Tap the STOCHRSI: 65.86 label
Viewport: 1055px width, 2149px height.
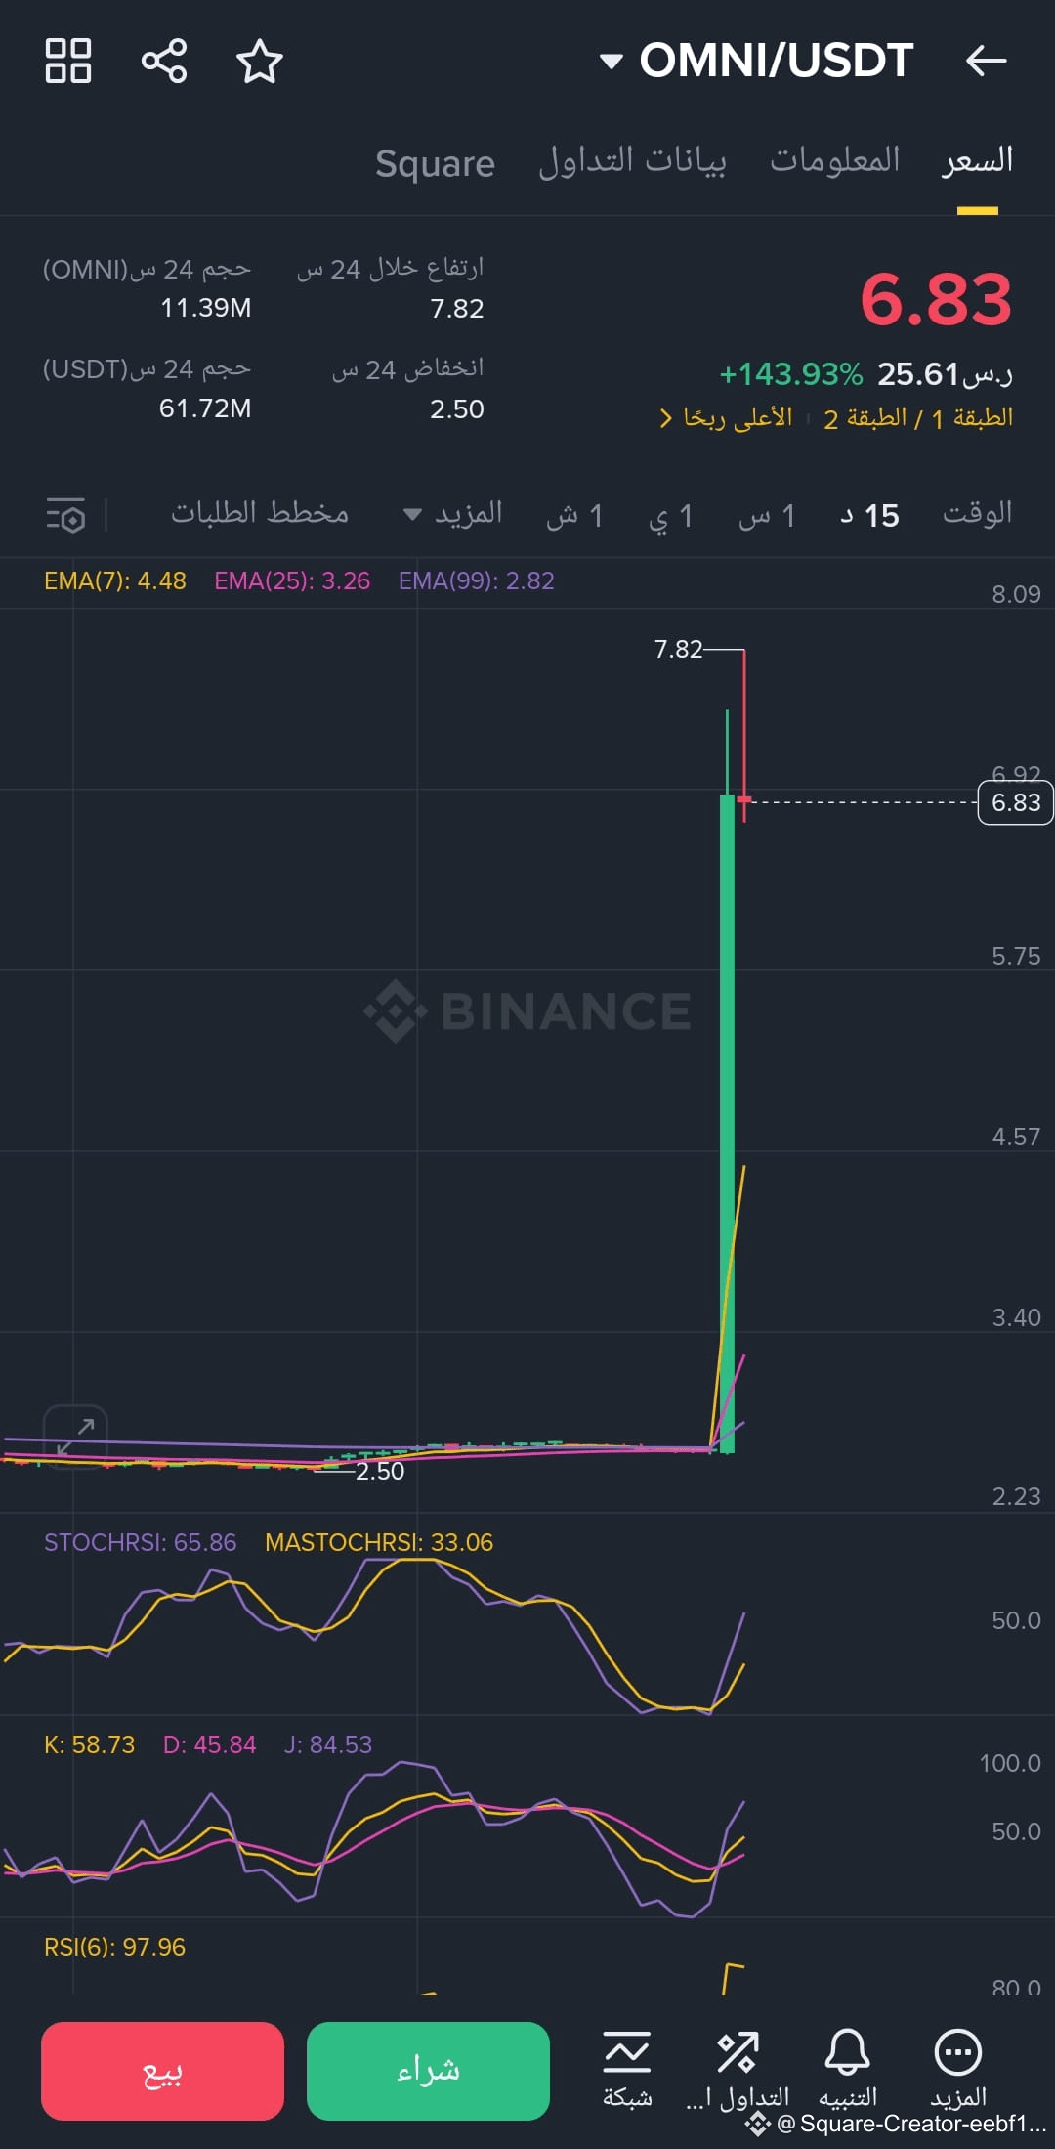pos(140,1542)
